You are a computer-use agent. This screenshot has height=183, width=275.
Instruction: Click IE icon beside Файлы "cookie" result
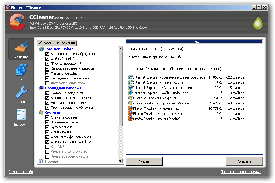coord(130,82)
